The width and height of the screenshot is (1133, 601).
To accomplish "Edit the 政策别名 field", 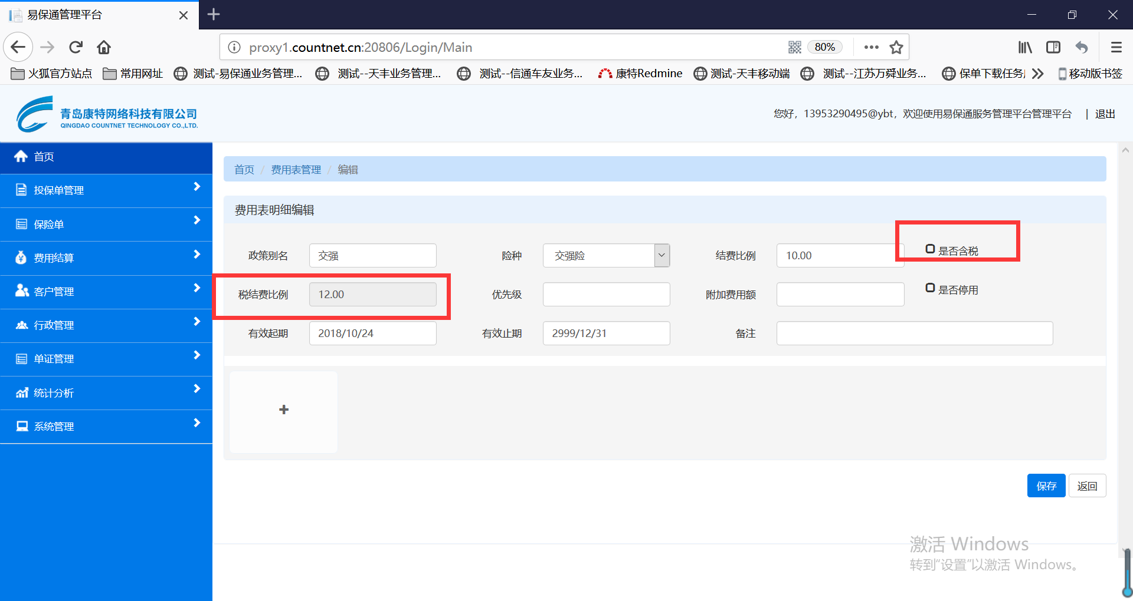I will click(x=373, y=256).
